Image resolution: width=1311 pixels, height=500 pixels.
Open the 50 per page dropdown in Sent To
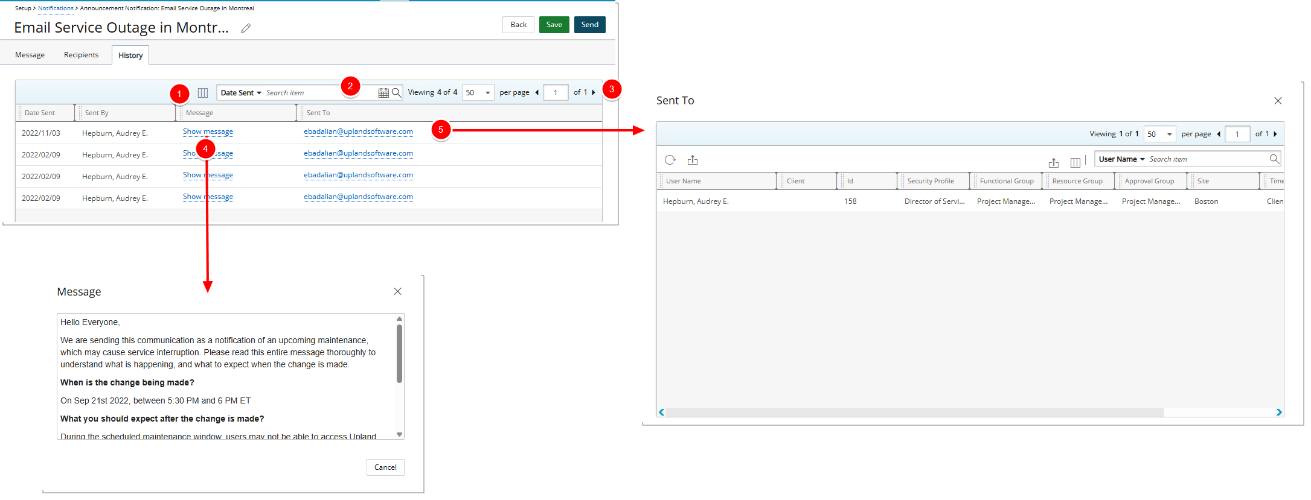pyautogui.click(x=1160, y=134)
